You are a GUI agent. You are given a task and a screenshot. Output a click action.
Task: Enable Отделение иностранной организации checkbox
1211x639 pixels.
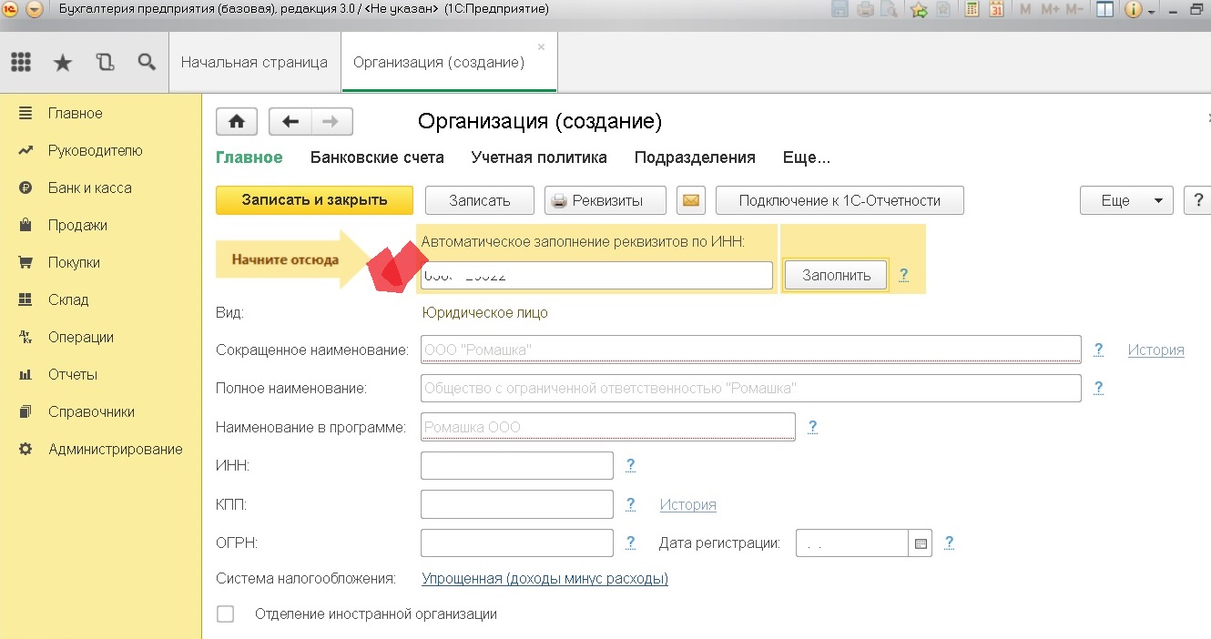(226, 614)
